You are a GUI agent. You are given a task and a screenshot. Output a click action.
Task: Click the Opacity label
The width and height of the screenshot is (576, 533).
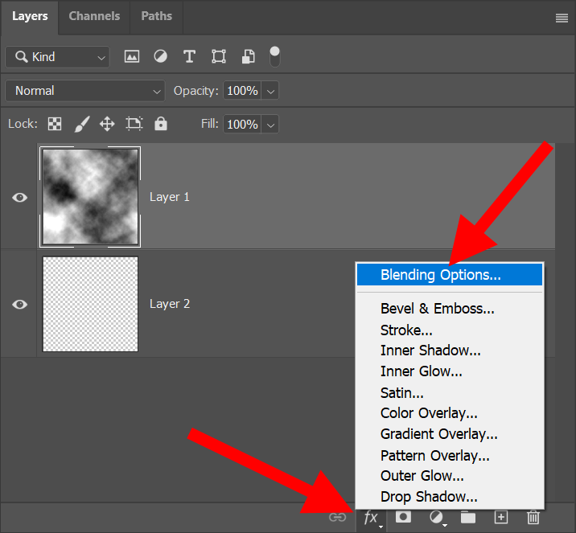click(x=195, y=91)
